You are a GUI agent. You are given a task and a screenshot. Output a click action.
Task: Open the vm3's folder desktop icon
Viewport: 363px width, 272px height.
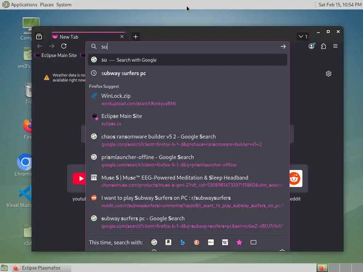[26, 58]
